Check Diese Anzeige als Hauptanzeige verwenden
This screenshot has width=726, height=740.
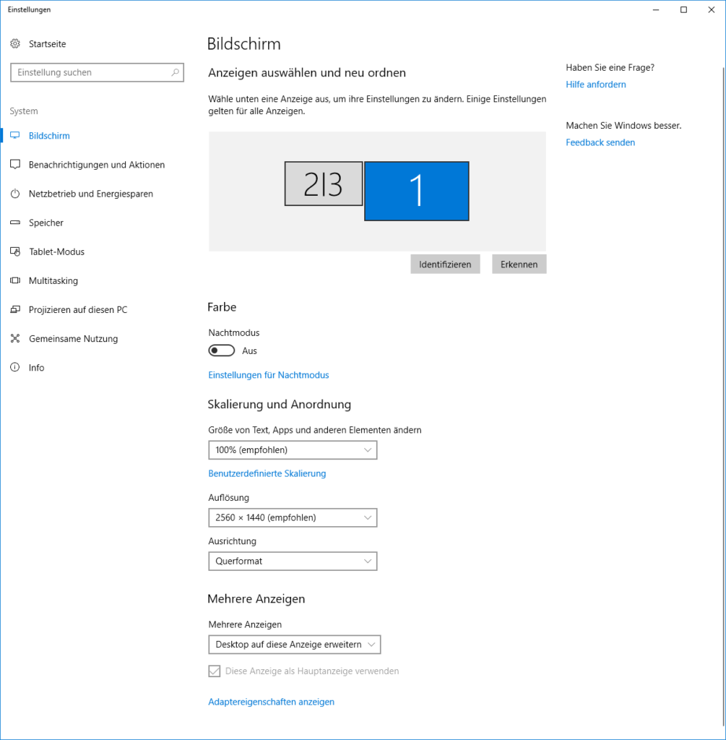point(214,671)
